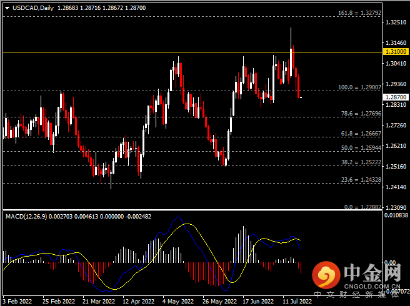Select the 3 Feb 2022 date label
The width and height of the screenshot is (410, 306).
[17, 301]
